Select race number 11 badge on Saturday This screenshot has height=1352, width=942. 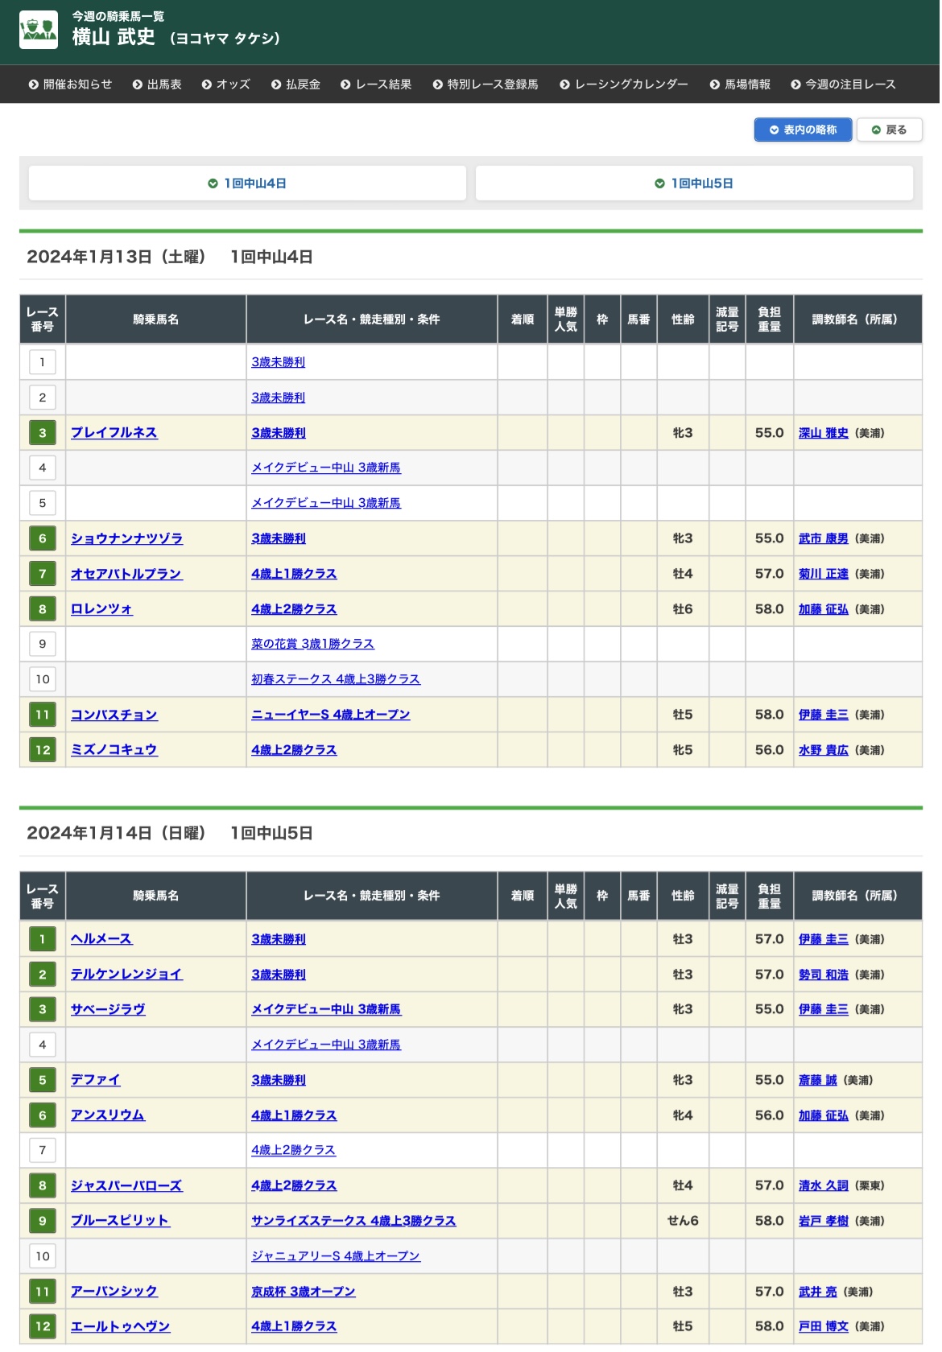43,715
